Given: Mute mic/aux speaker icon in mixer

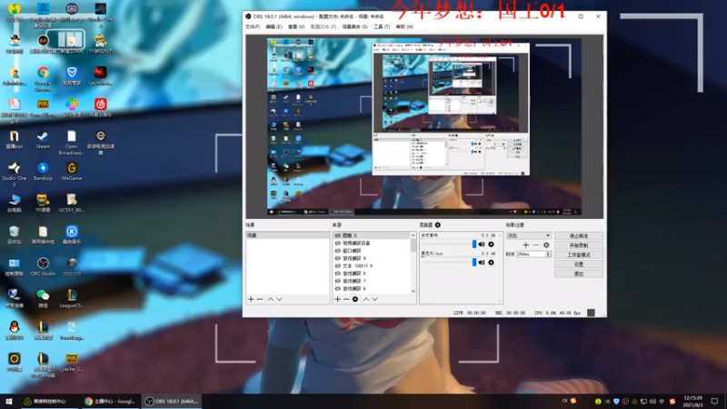Looking at the screenshot, I should 482,263.
